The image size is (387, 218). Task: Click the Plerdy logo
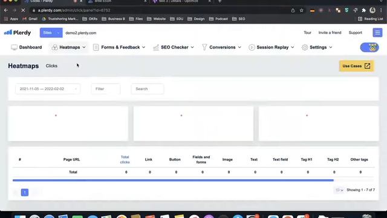coord(18,33)
